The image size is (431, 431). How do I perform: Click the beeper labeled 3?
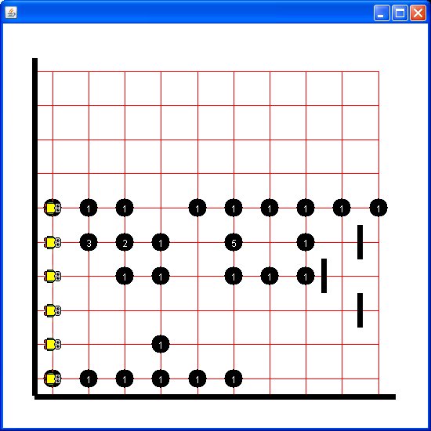[89, 242]
